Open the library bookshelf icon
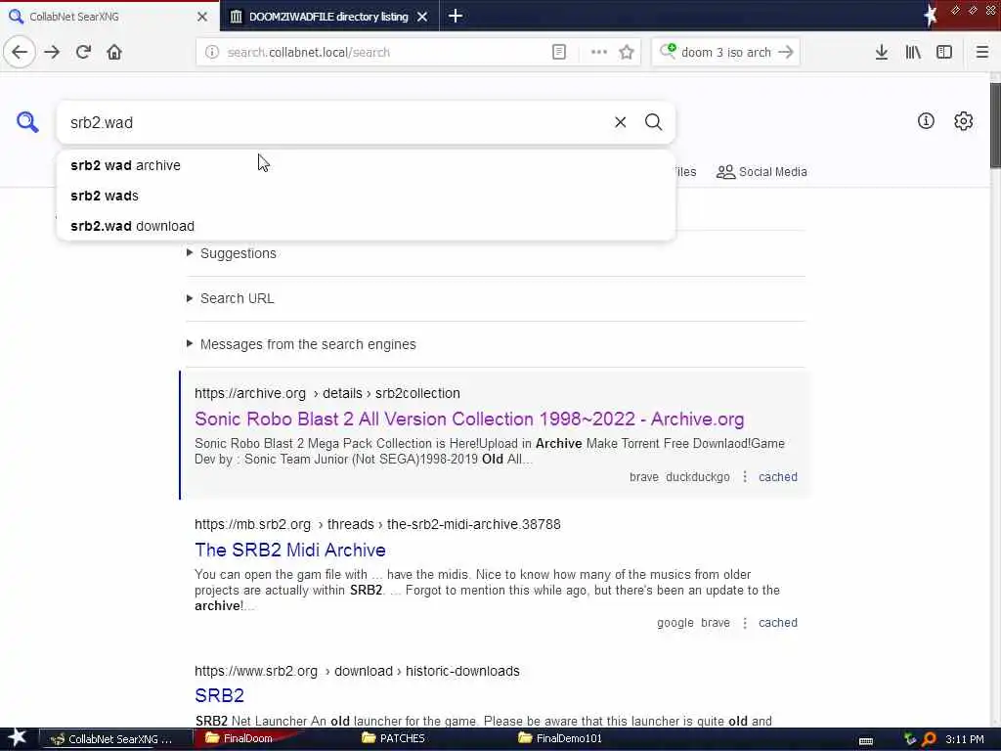 click(913, 53)
